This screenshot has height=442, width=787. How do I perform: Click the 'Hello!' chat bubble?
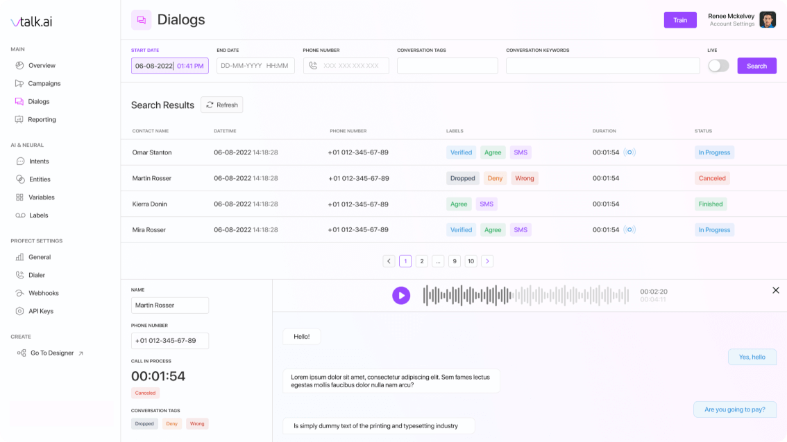(302, 337)
